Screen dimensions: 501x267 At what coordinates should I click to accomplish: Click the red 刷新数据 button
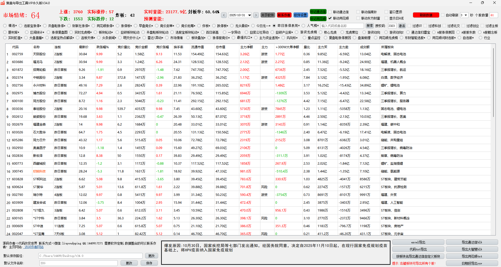426,15
